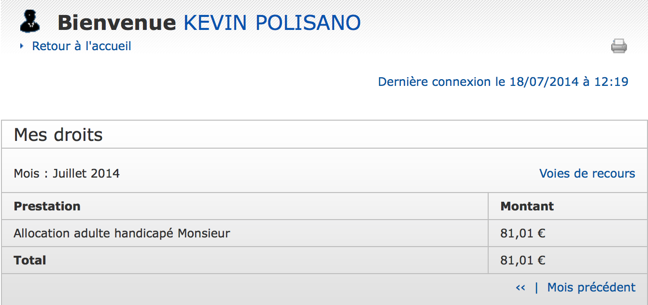Click the KEVIN POLISANO name
The width and height of the screenshot is (648, 305).
coord(272,23)
